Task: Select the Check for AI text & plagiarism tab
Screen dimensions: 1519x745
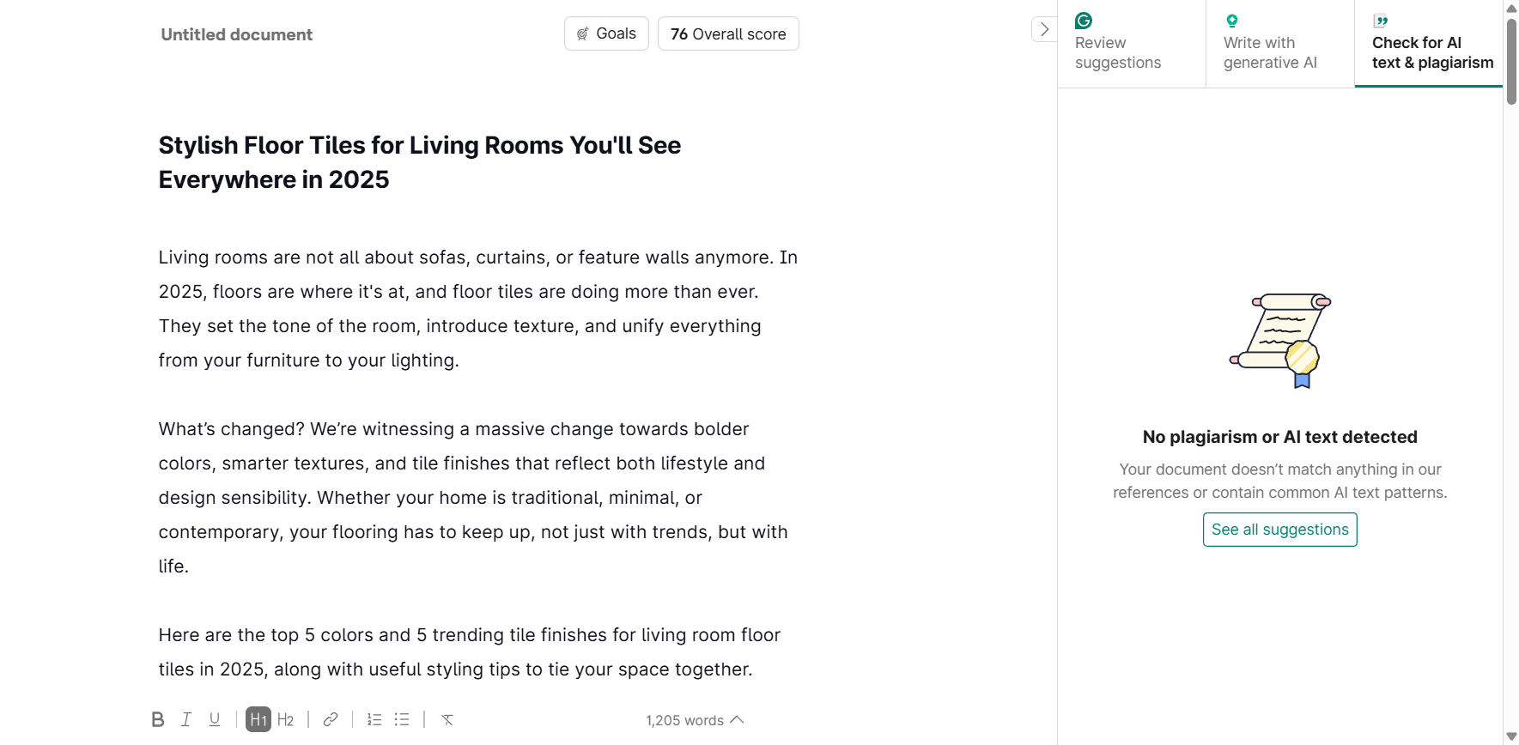Action: tap(1429, 43)
